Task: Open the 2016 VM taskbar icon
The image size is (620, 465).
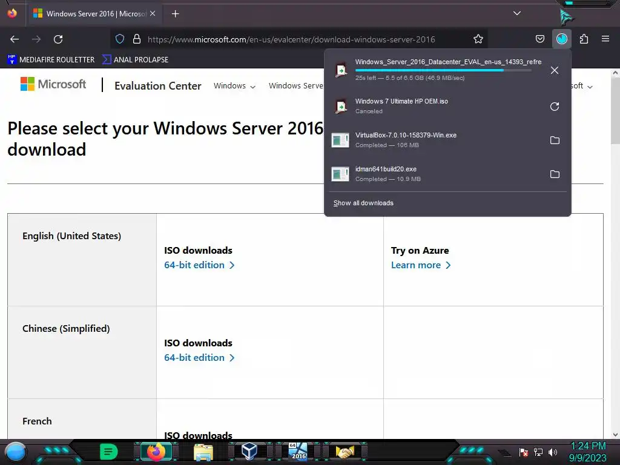Action: point(297,451)
